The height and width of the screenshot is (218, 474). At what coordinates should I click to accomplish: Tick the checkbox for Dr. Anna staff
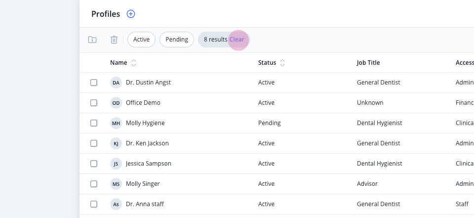point(94,204)
